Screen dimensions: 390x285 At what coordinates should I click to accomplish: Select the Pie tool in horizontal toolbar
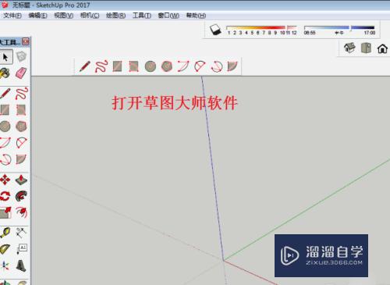pyautogui.click(x=232, y=66)
